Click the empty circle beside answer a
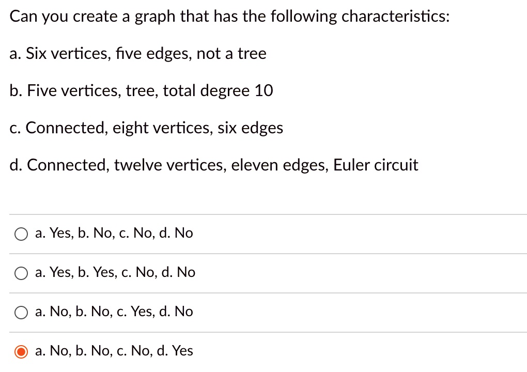527x372 pixels. coord(21,234)
